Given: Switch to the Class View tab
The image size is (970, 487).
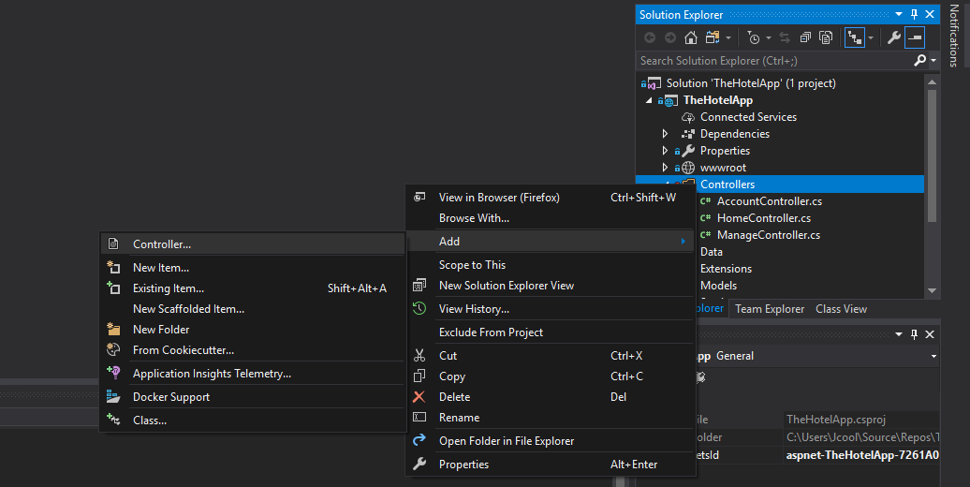Looking at the screenshot, I should click(x=841, y=308).
